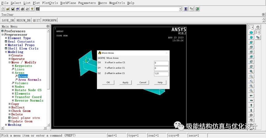Open the command input history dropdown arrow
The image size is (266, 138).
(180, 9)
